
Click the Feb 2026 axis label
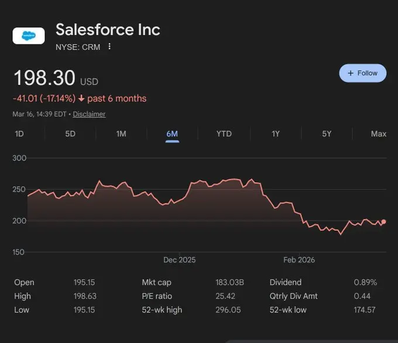pyautogui.click(x=298, y=260)
